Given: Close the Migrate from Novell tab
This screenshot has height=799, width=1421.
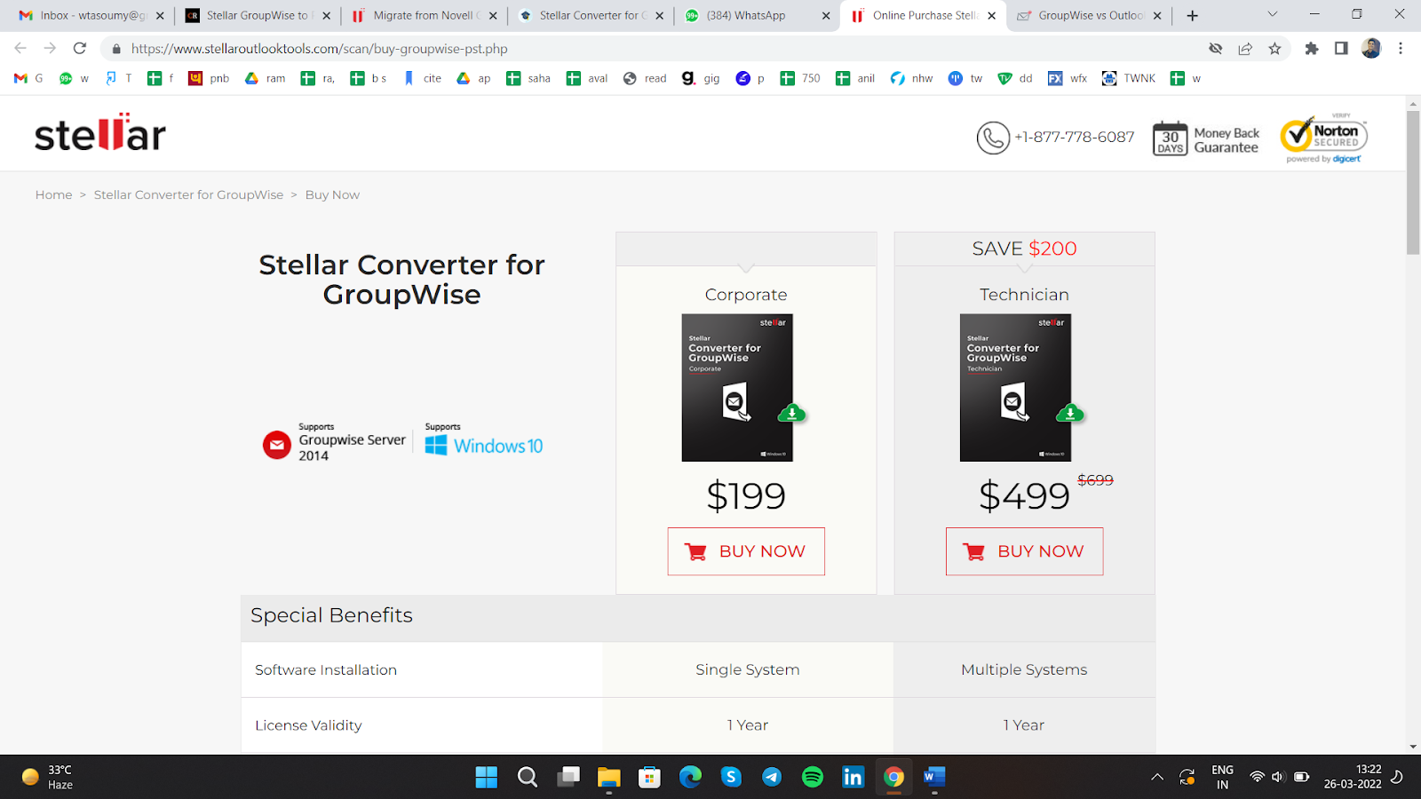Looking at the screenshot, I should pyautogui.click(x=493, y=15).
